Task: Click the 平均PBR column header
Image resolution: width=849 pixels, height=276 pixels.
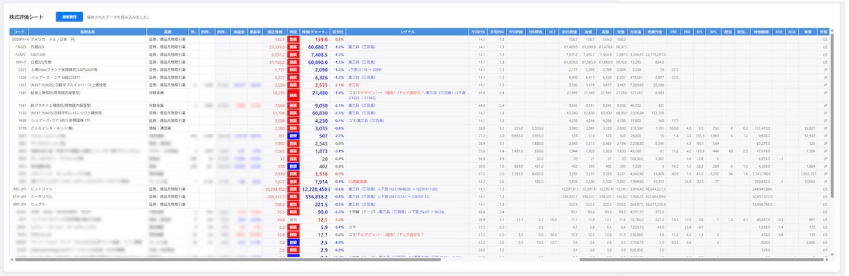Action: pos(496,31)
